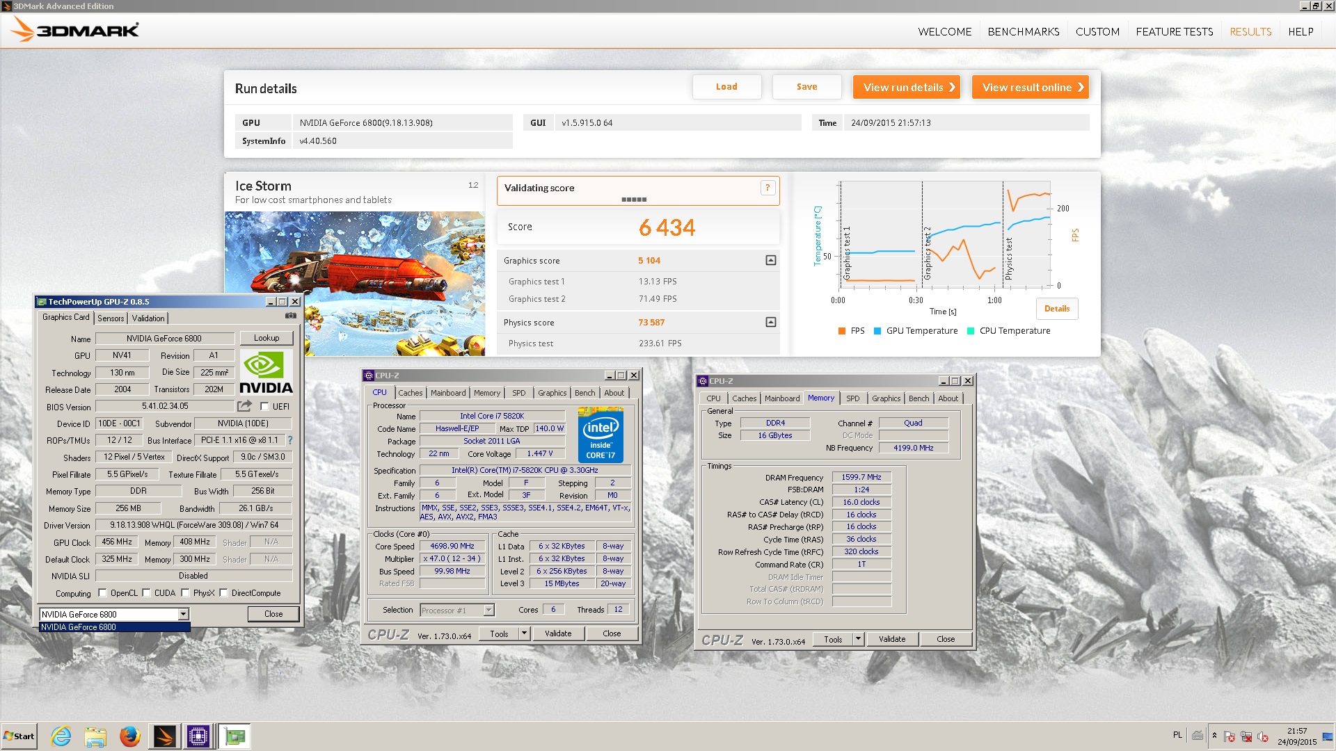
Task: Toggle the CUDA checkbox
Action: tap(147, 593)
